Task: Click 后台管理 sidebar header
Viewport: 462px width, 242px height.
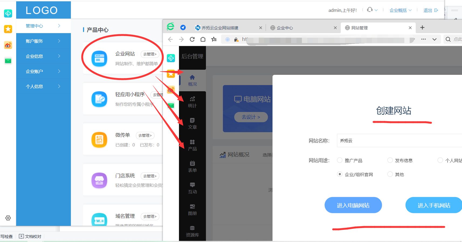Action: coord(192,57)
